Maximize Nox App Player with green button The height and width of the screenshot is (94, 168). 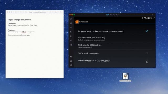[74, 15]
